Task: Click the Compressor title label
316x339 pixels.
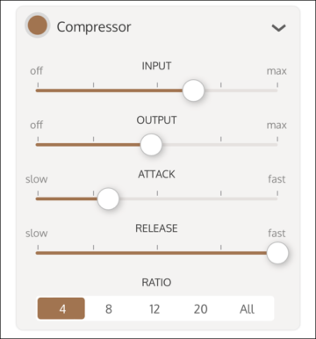Action: click(94, 27)
